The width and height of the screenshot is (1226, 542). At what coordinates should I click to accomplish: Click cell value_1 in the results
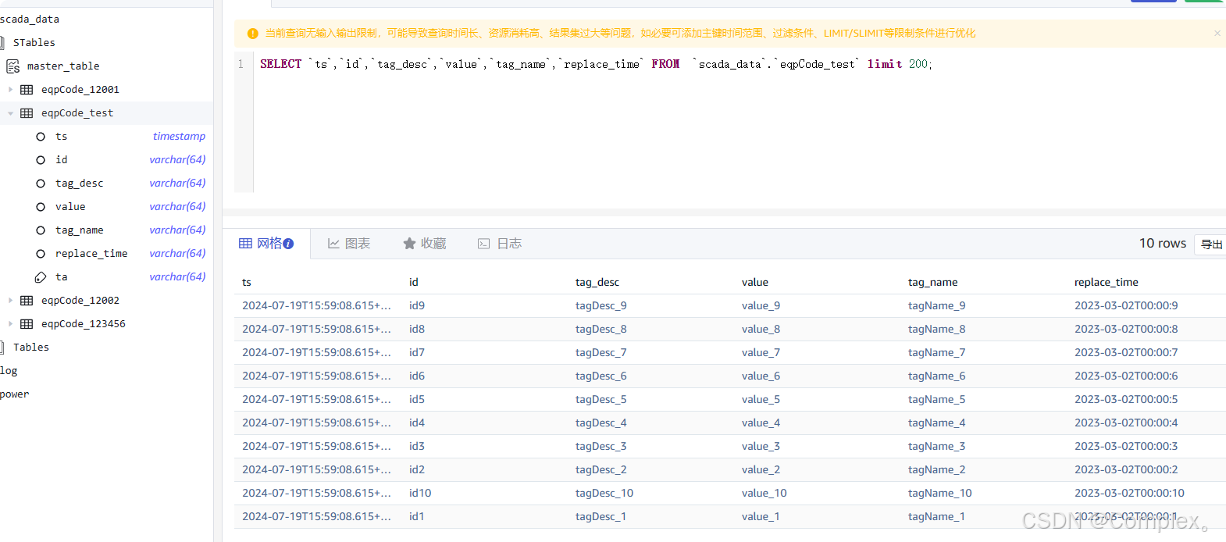coord(761,517)
